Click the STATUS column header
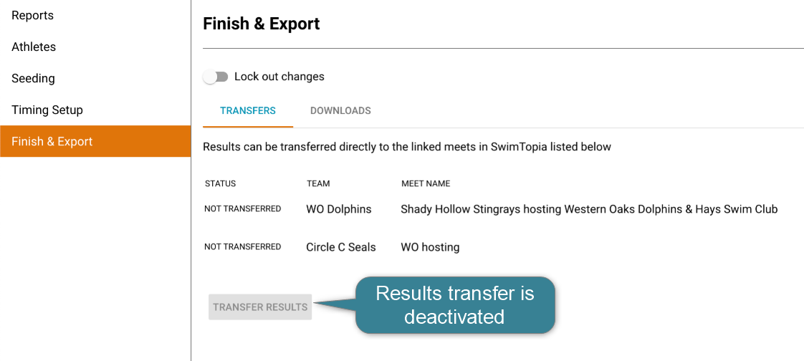The image size is (804, 361). (x=220, y=184)
